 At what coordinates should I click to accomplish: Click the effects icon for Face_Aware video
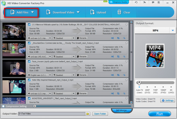click(124, 75)
